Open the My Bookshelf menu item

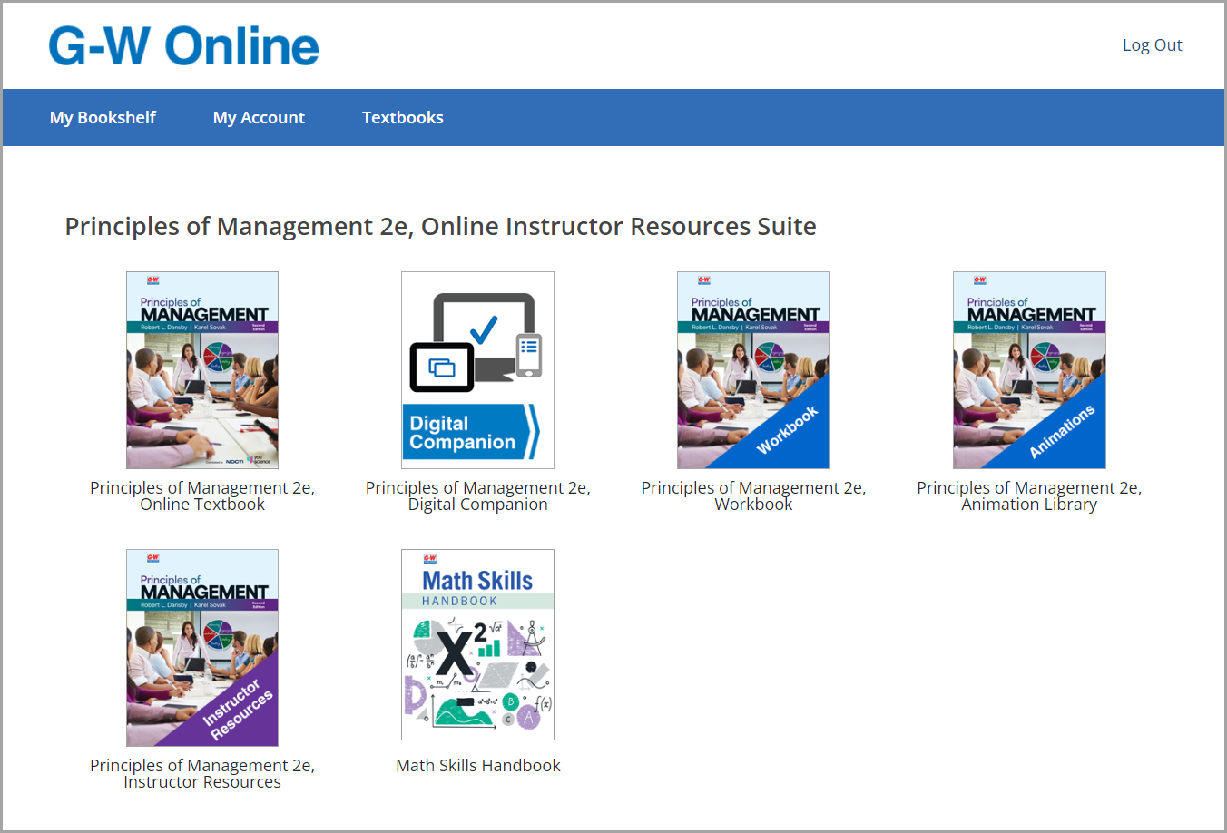(103, 118)
